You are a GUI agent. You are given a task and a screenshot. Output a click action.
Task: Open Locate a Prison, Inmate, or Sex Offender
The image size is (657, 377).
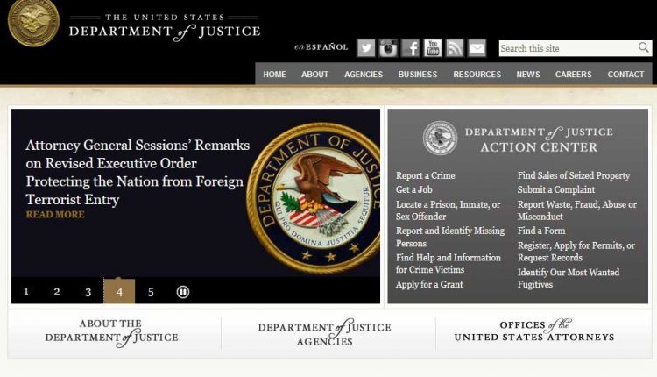click(449, 210)
